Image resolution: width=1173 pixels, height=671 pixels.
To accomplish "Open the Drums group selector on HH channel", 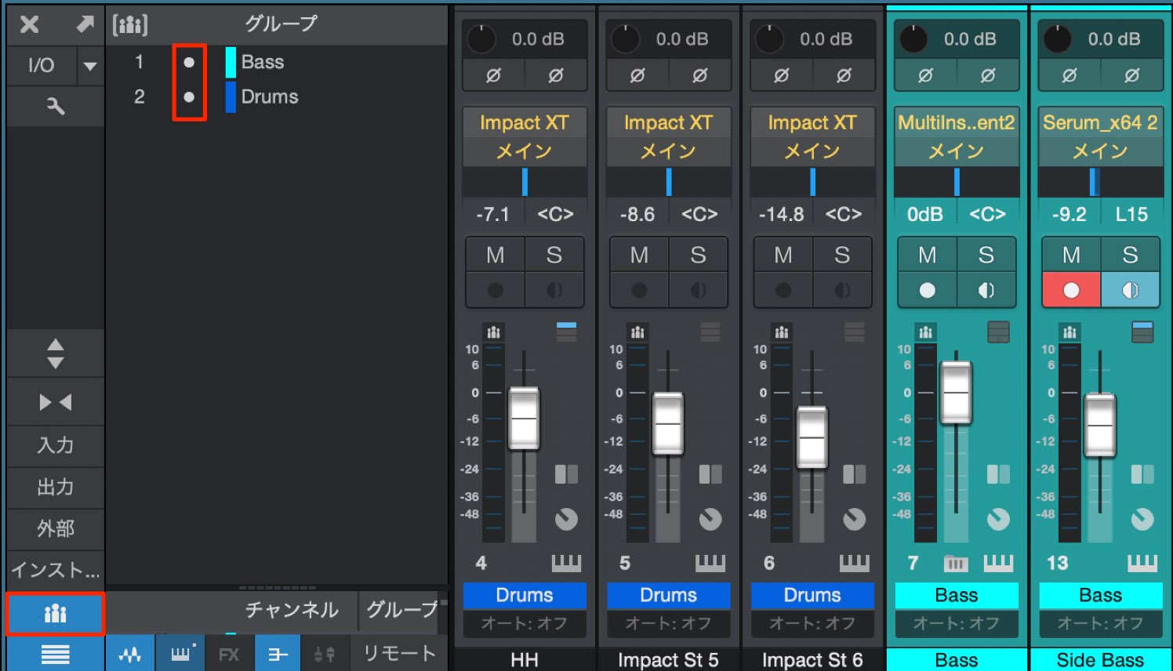I will [525, 595].
